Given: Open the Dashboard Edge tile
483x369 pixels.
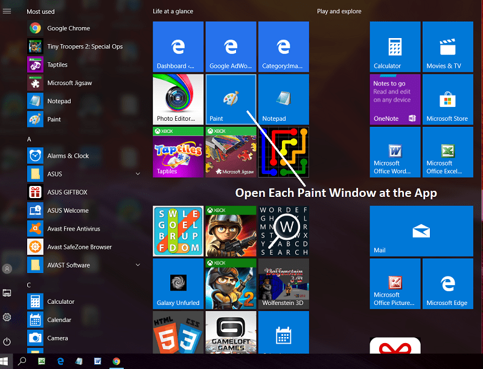Looking at the screenshot, I should click(x=178, y=47).
